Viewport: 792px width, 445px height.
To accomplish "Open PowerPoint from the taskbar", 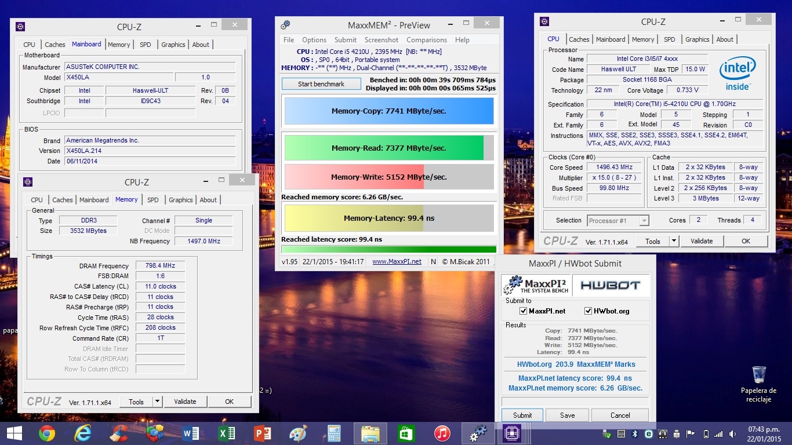I will (x=263, y=433).
